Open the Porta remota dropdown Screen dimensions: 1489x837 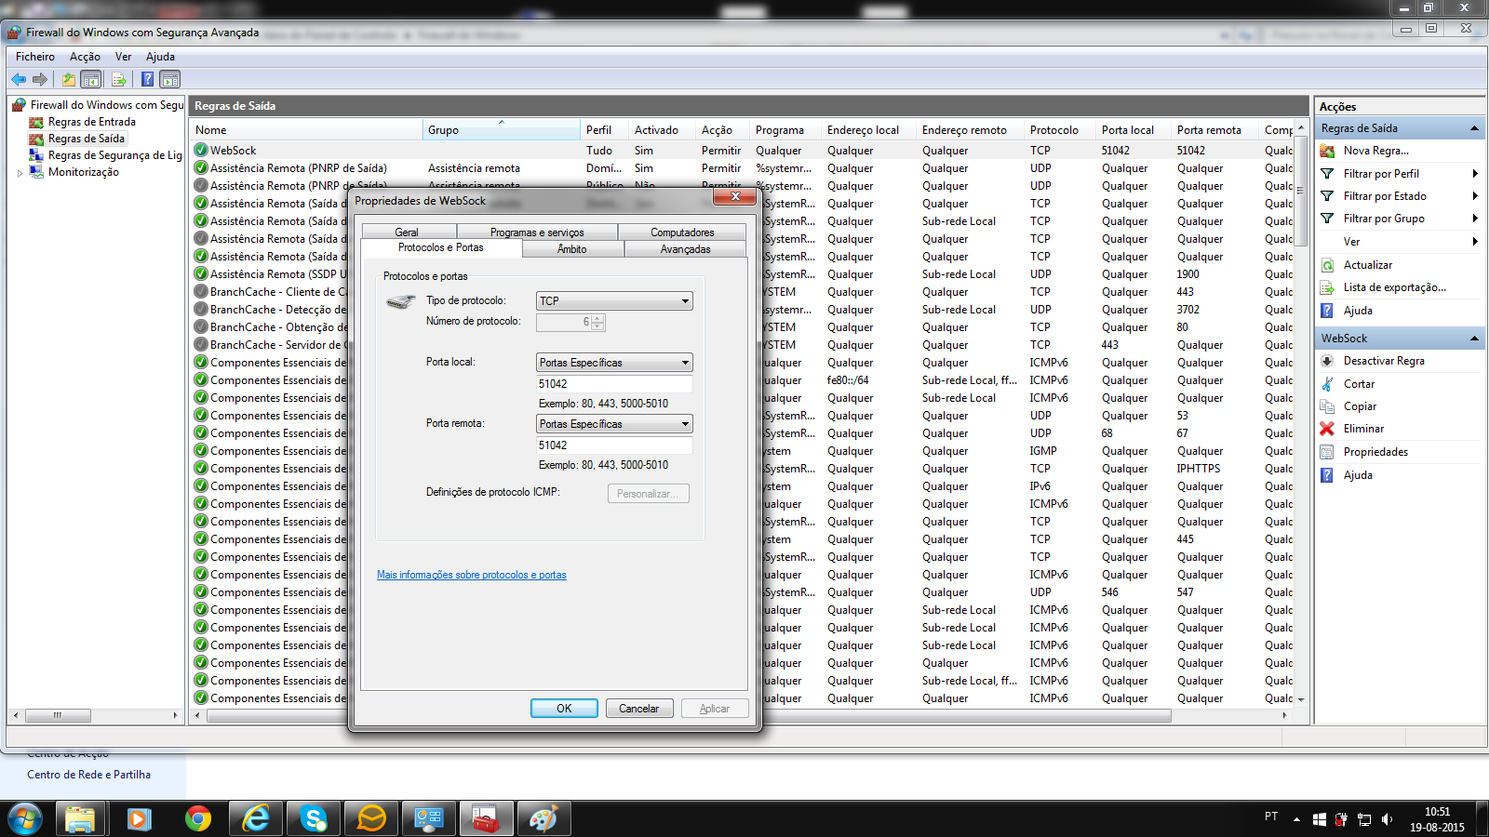[614, 424]
